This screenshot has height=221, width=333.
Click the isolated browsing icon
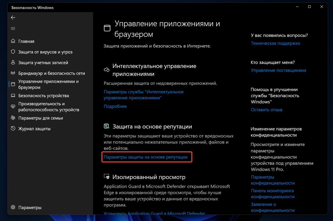pos(107,177)
